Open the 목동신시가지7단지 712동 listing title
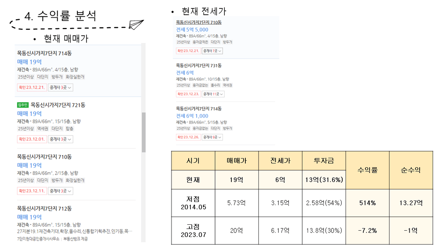 pos(44,209)
